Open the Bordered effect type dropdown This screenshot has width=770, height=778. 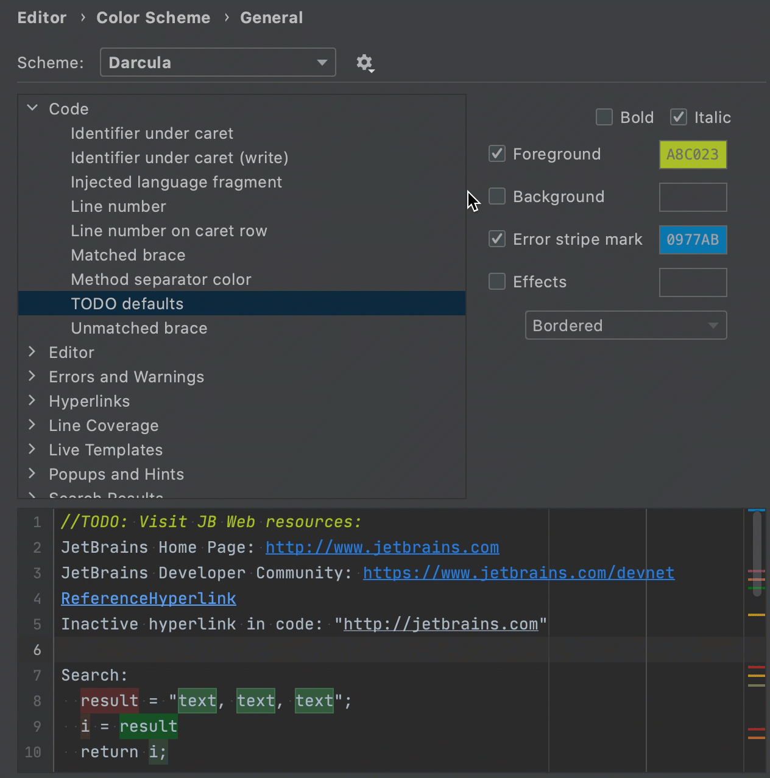click(x=626, y=326)
